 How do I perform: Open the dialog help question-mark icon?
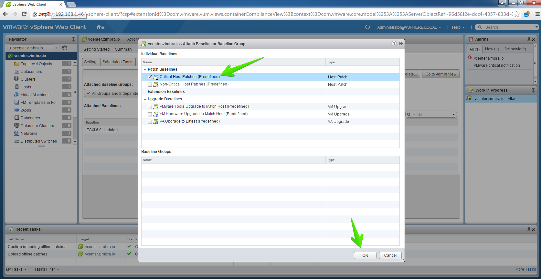[394, 44]
